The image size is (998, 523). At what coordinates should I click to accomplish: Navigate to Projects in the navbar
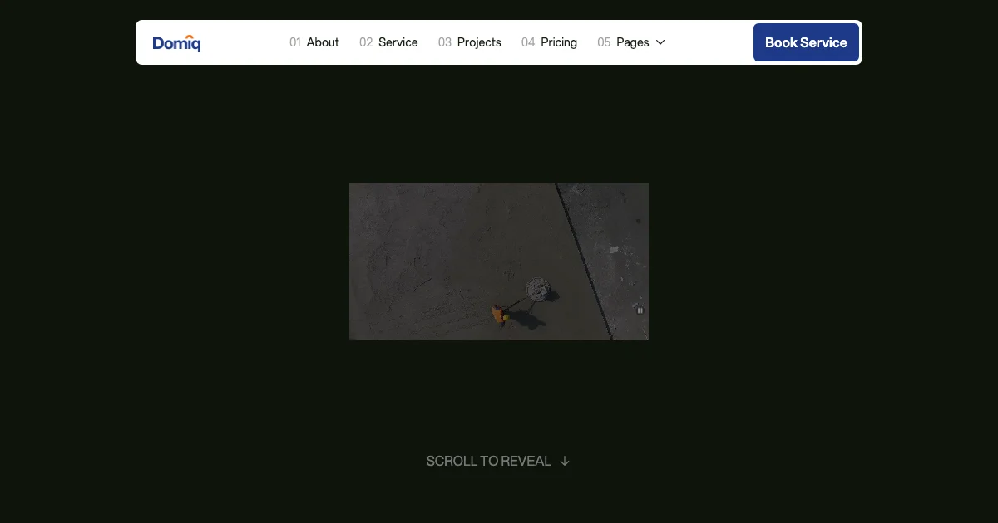[x=470, y=42]
